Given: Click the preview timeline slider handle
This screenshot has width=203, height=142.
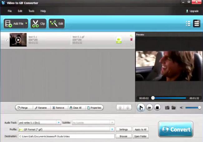Looking at the screenshot, I should [153, 98].
